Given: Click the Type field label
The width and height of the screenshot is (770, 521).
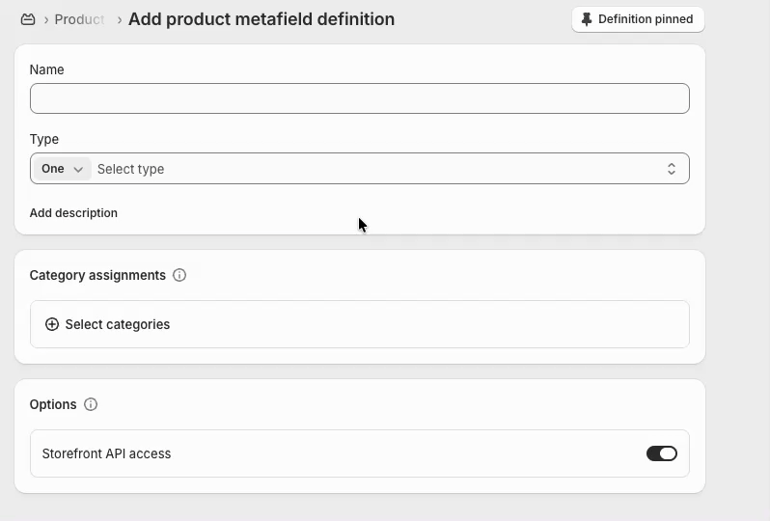Looking at the screenshot, I should (x=44, y=139).
